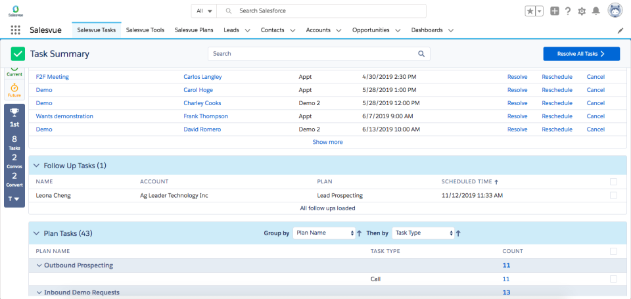Click the Help question mark icon
631x299 pixels.
[x=568, y=11]
